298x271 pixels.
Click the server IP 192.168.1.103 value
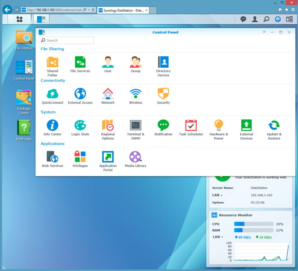point(262,195)
